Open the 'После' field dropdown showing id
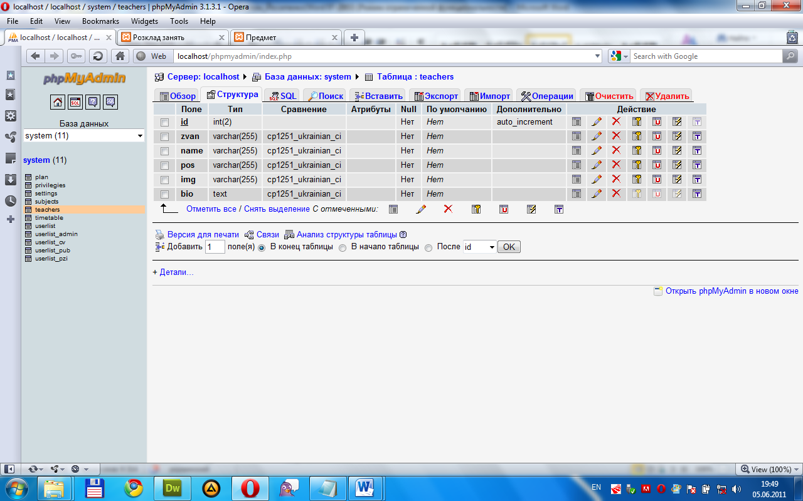The width and height of the screenshot is (803, 501). coord(479,247)
